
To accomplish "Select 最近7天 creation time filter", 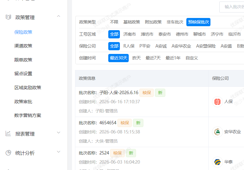I will point(153,58).
